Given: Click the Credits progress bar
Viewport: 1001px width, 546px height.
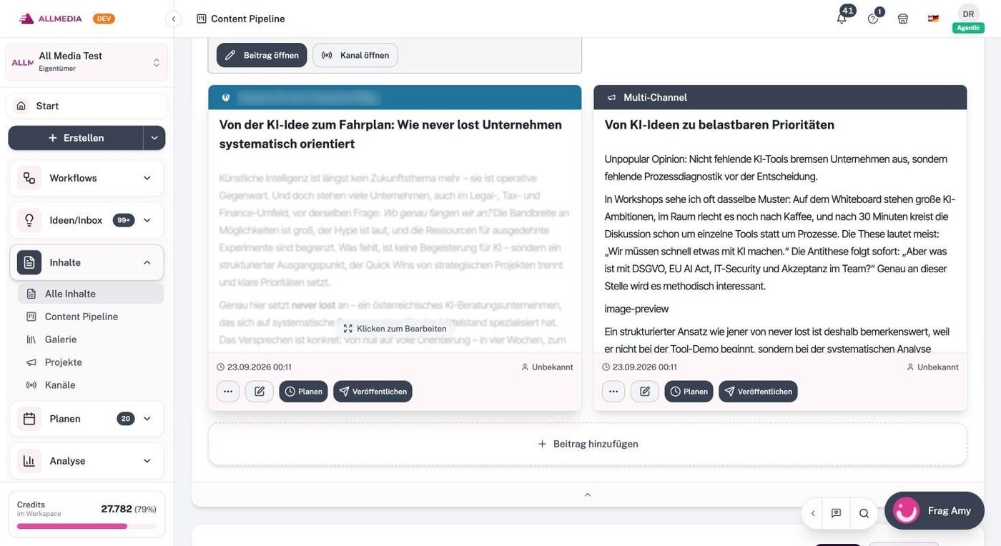Looking at the screenshot, I should 87,526.
